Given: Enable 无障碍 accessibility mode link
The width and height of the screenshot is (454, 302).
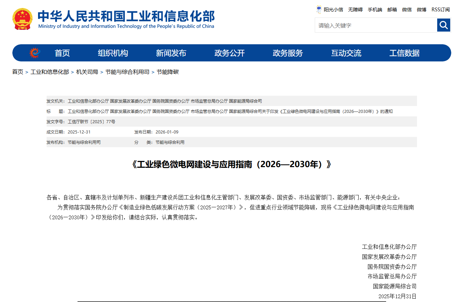Looking at the screenshot, I should tap(355, 10).
